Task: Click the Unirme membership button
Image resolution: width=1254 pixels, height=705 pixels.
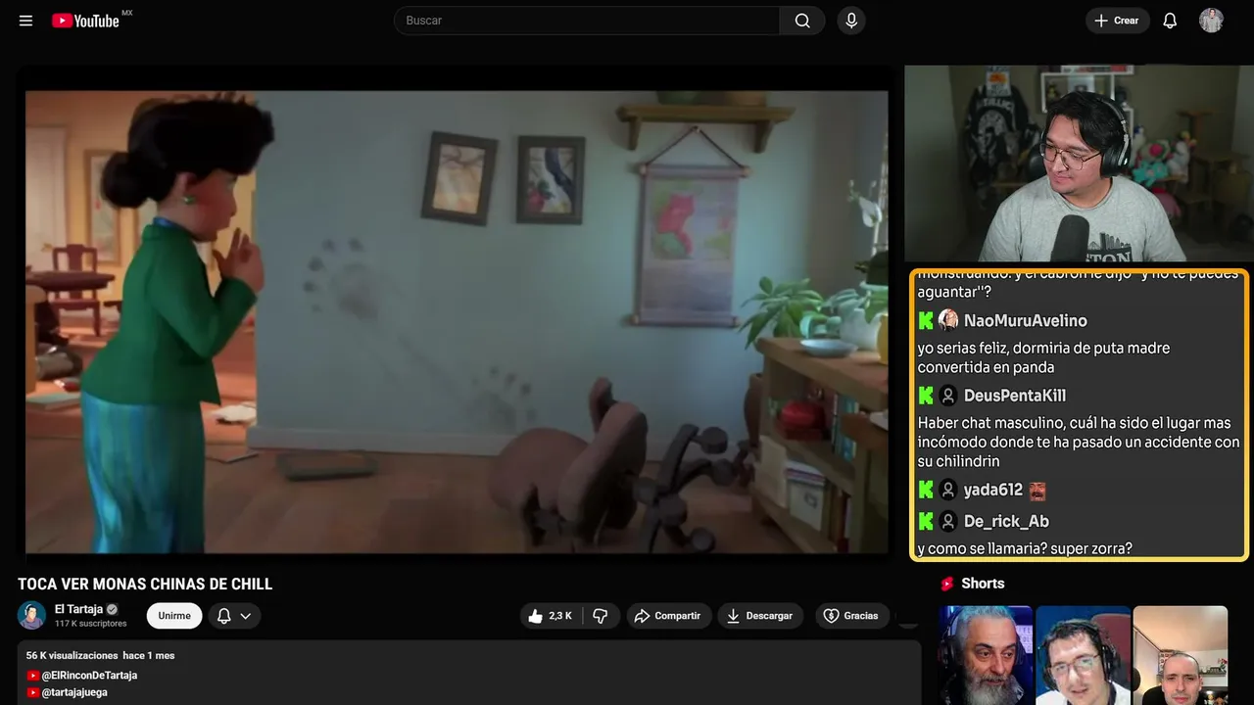Action: 174,616
